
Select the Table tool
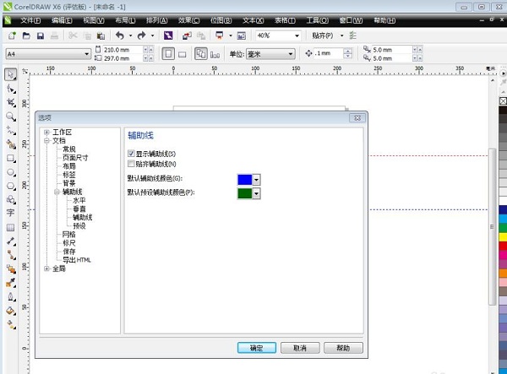point(11,227)
